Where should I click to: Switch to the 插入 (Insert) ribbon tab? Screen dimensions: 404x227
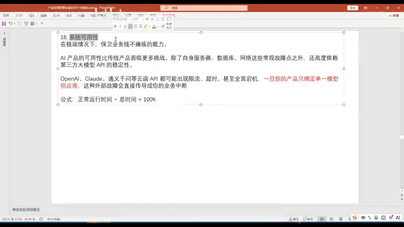(x=32, y=16)
